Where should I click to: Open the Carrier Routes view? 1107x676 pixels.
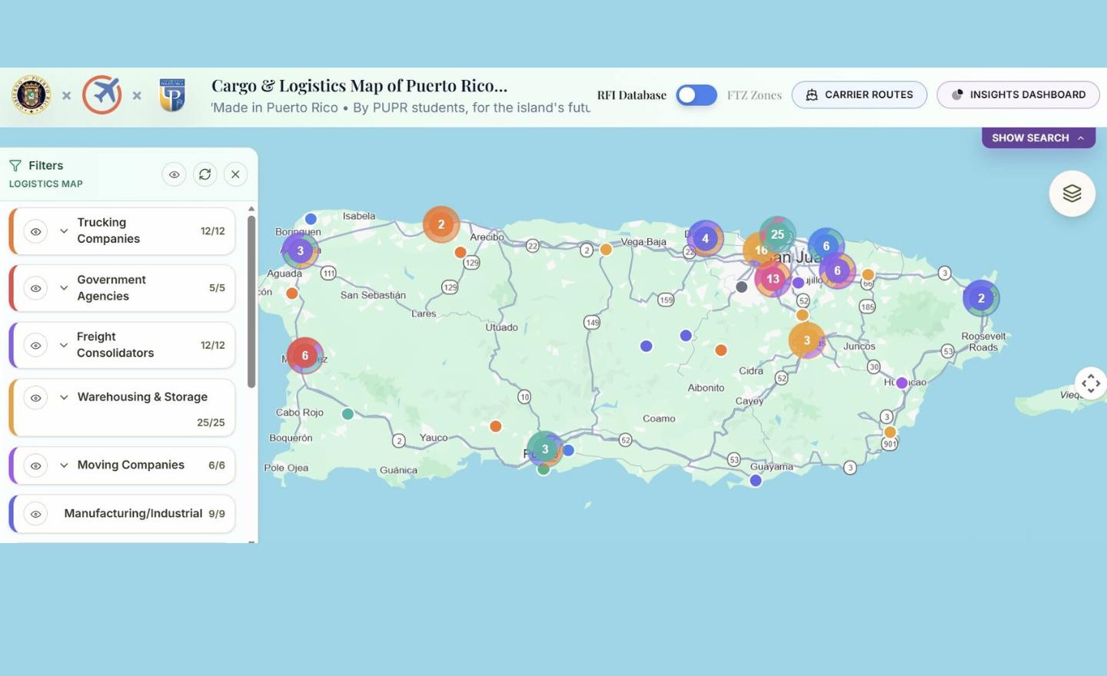(x=859, y=95)
